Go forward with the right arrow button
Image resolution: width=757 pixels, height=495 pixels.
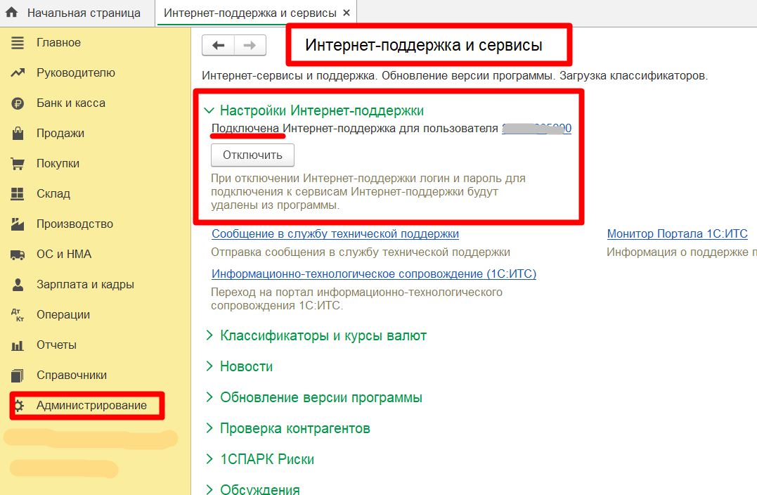coord(250,46)
